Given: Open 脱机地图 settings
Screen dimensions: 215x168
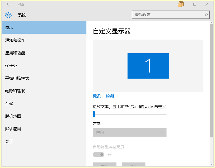Looking at the screenshot, I should 44,116.
